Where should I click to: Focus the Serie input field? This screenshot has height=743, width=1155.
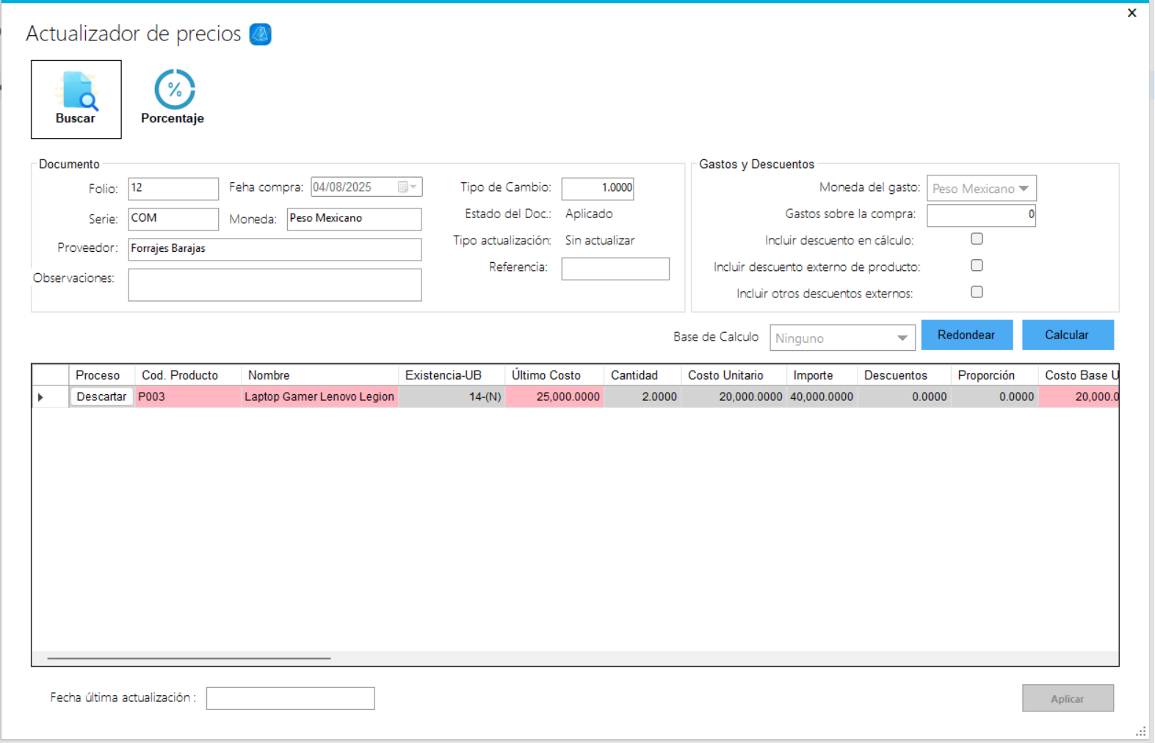[173, 219]
